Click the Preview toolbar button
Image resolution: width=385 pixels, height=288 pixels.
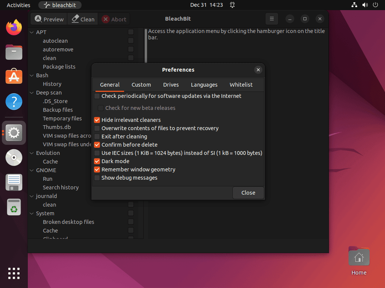(x=48, y=18)
